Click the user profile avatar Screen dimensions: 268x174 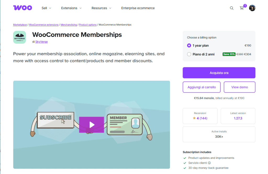tap(252, 8)
